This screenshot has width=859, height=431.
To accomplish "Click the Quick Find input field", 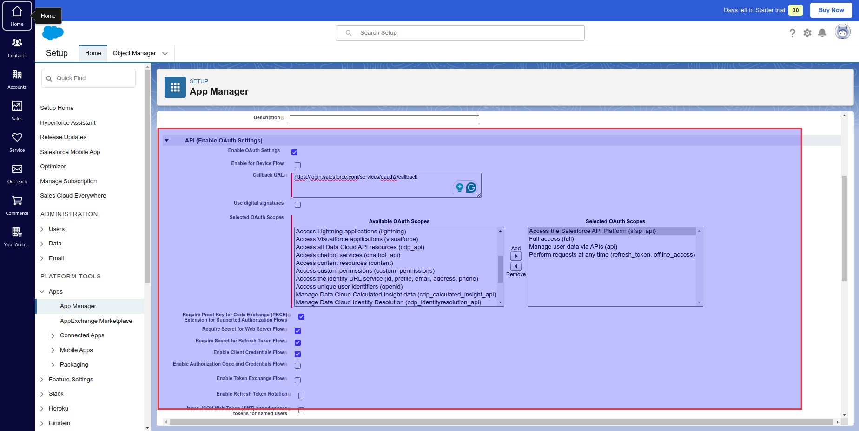I will [88, 78].
